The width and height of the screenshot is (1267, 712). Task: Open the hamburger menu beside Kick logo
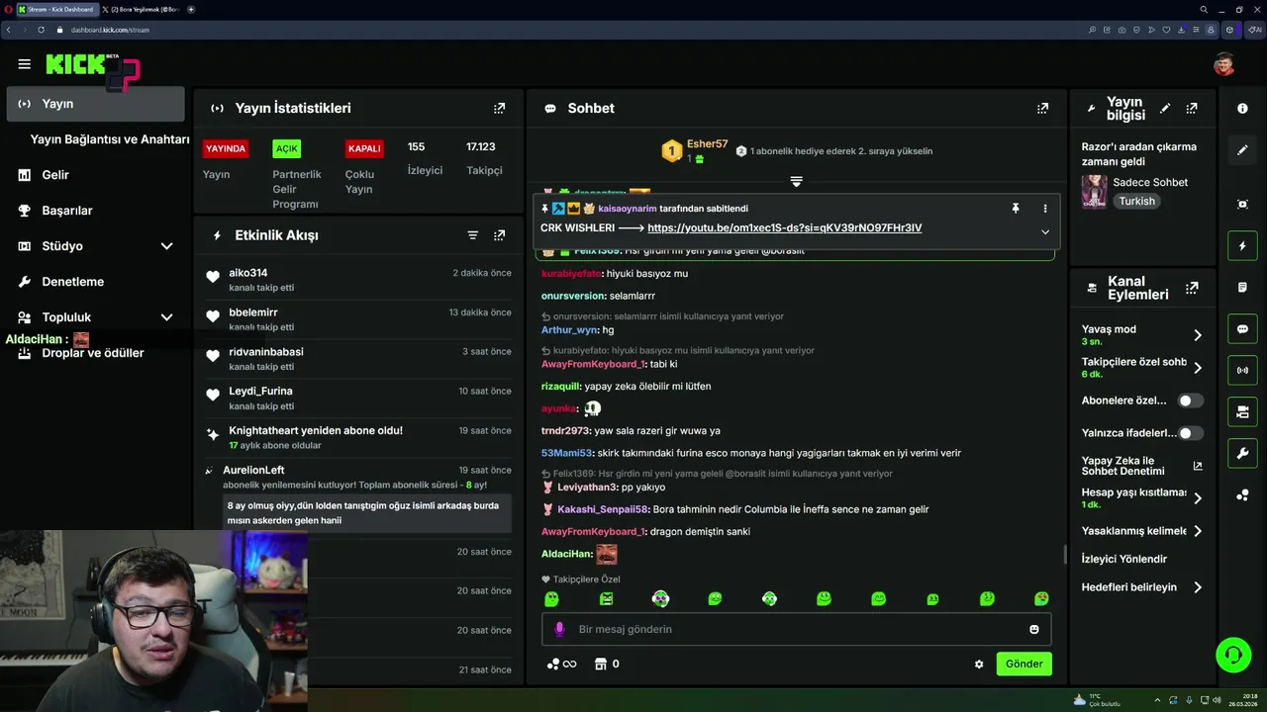[x=24, y=64]
